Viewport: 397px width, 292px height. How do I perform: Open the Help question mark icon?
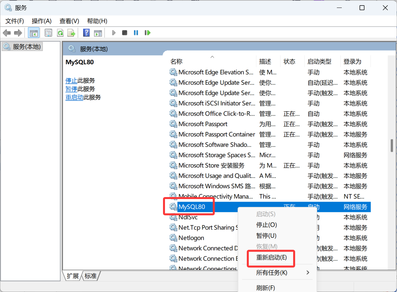pyautogui.click(x=86, y=33)
